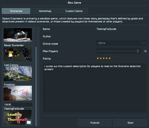The image size is (149, 128).
Task: Open the Custom Game tab
Action: (74, 11)
